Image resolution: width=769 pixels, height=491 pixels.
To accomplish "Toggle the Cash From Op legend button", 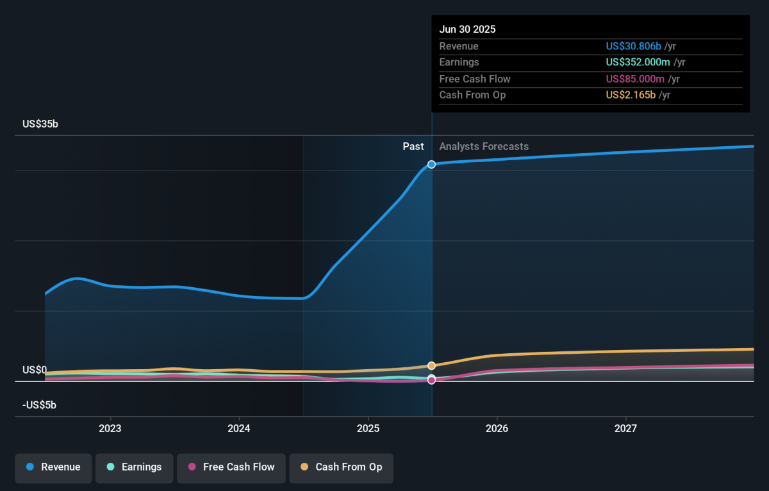I will (x=341, y=467).
